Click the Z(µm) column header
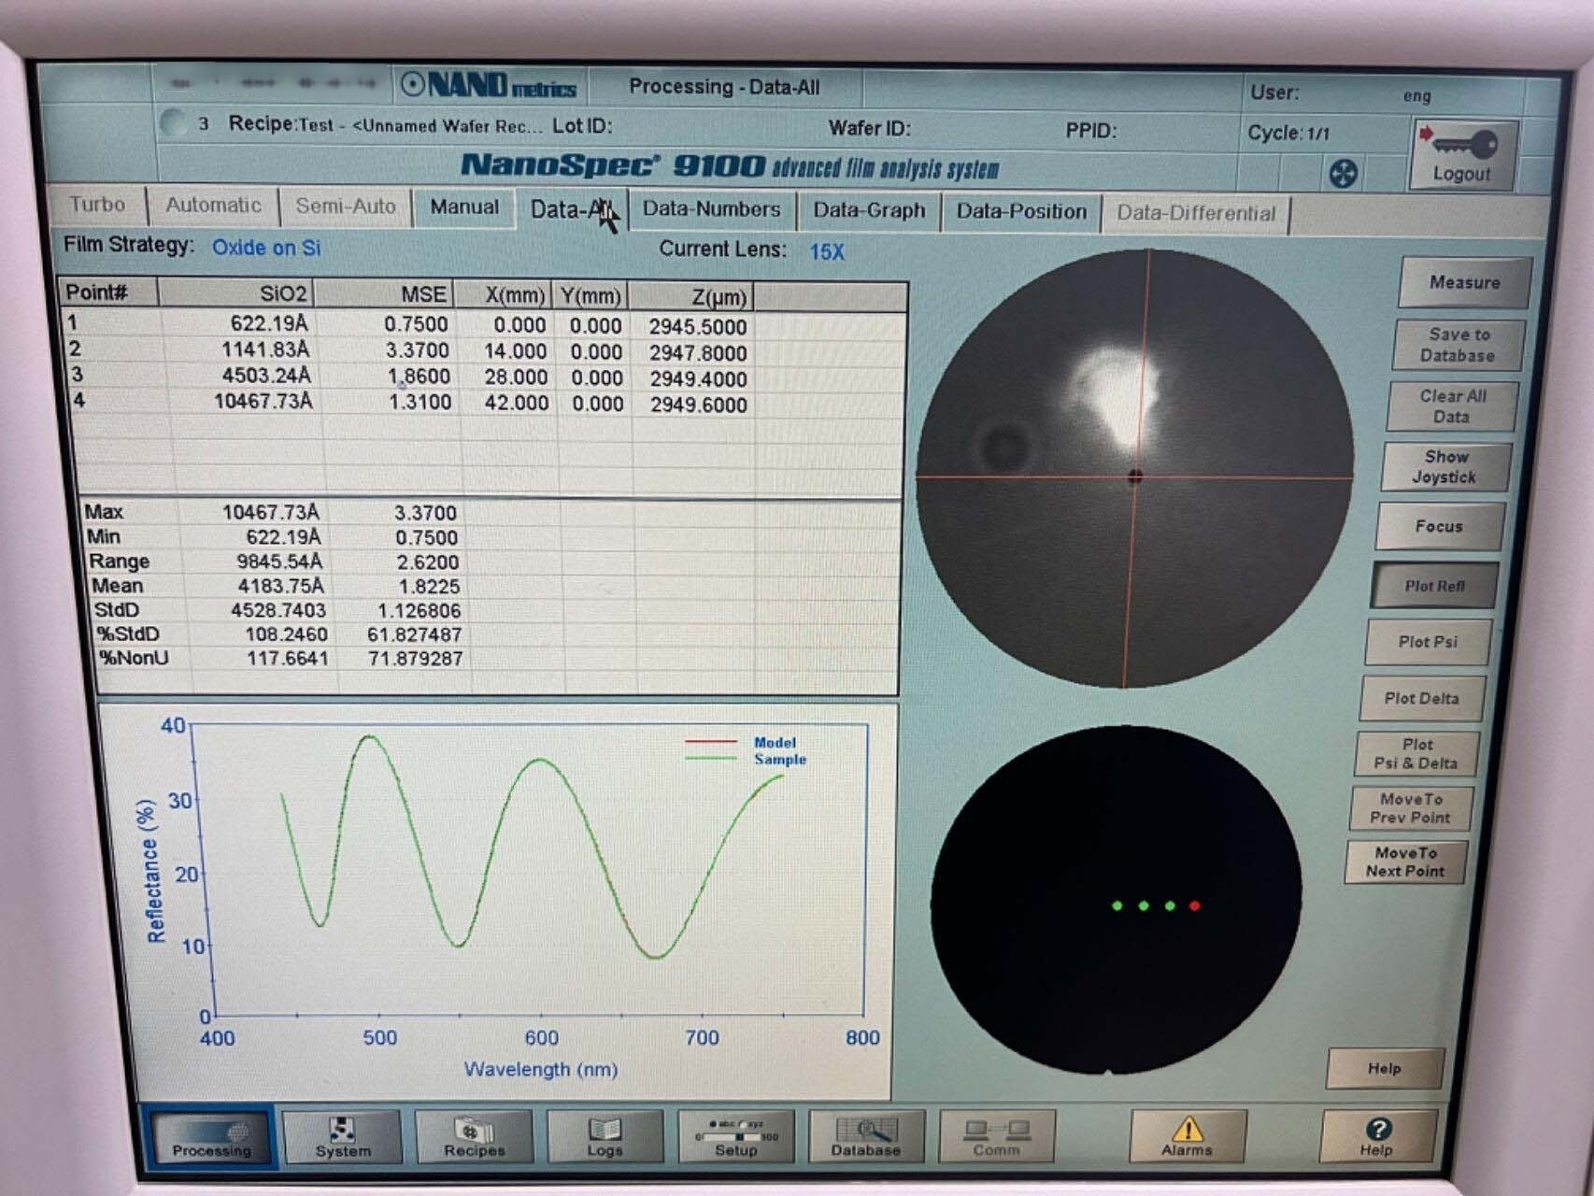1594x1196 pixels. [x=690, y=297]
